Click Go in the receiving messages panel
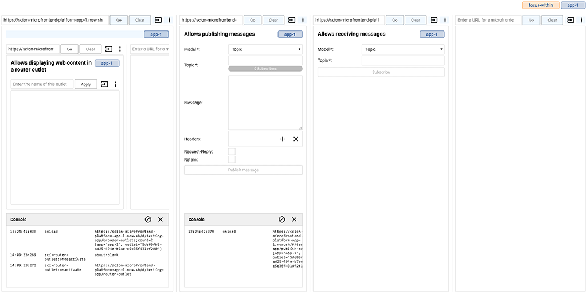587x294 pixels. (394, 20)
